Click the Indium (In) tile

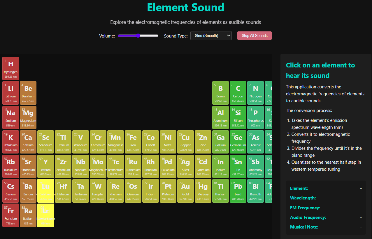(x=220, y=166)
